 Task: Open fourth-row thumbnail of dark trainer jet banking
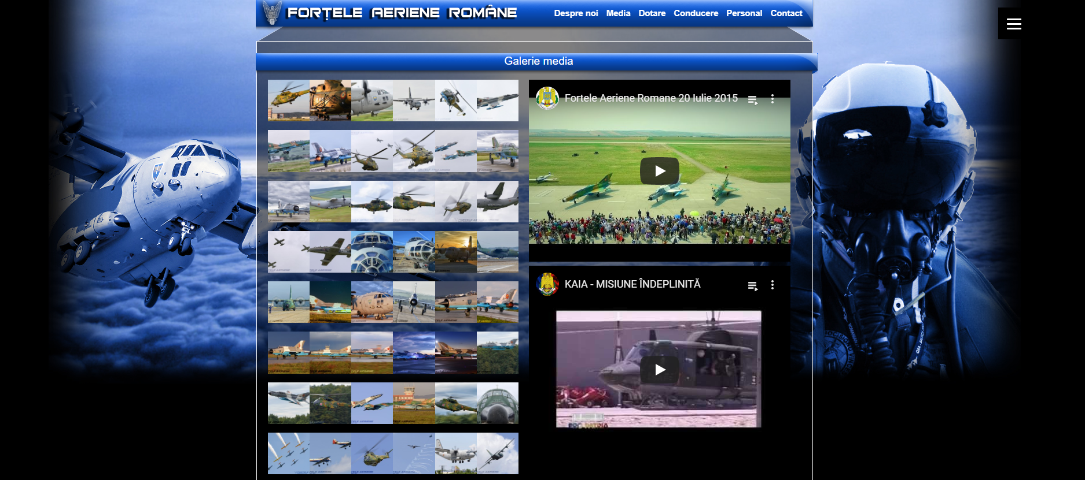pos(330,252)
